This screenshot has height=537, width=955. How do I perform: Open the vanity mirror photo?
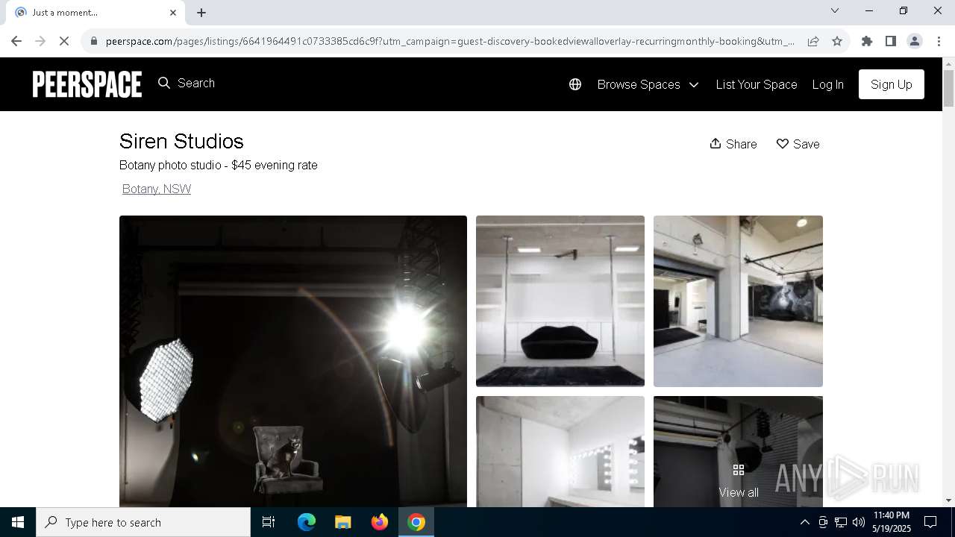(x=560, y=451)
